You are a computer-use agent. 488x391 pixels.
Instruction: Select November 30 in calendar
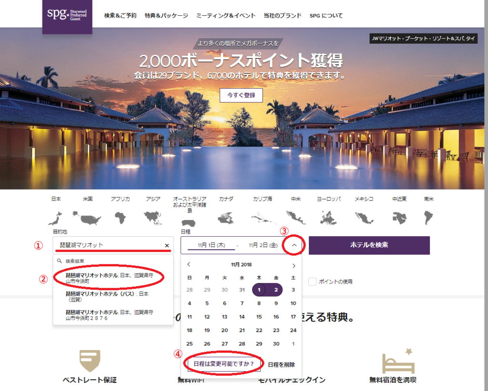point(276,344)
